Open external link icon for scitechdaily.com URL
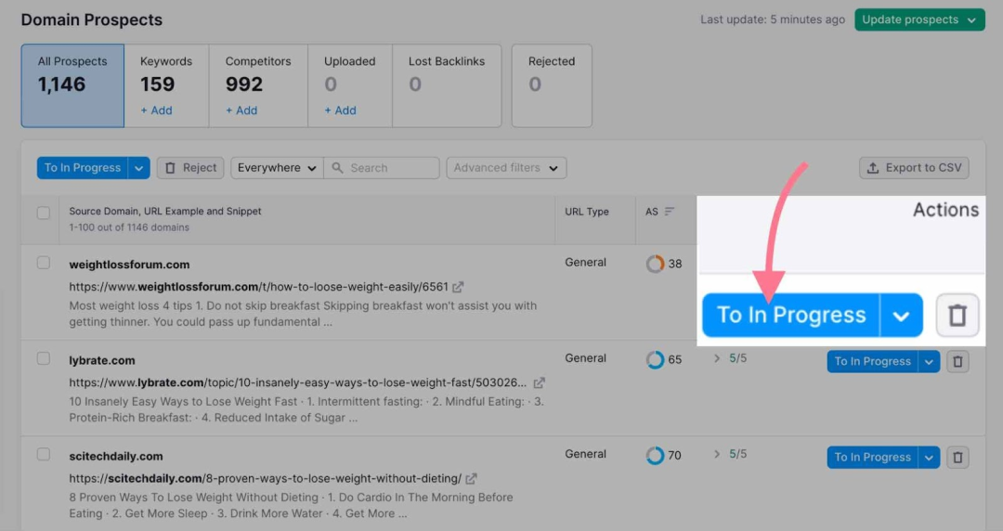 (472, 479)
